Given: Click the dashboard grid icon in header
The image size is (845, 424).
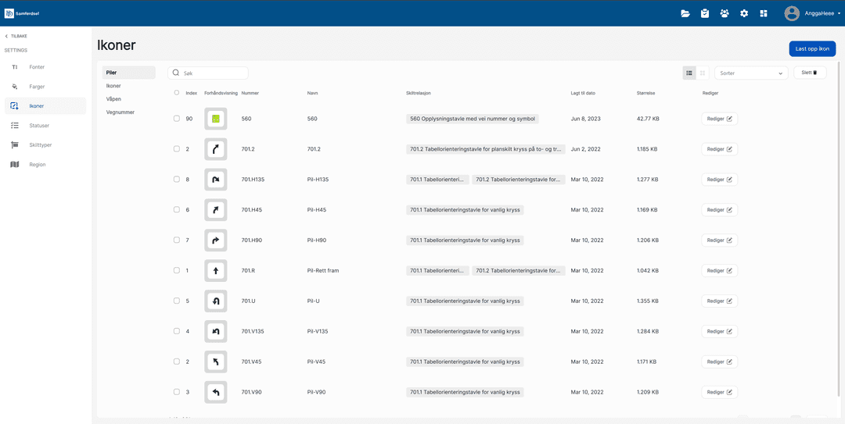Looking at the screenshot, I should click(x=764, y=13).
